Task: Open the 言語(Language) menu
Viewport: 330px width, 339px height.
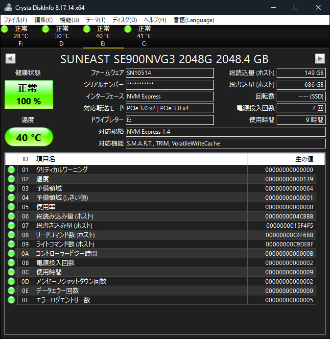Action: (194, 20)
